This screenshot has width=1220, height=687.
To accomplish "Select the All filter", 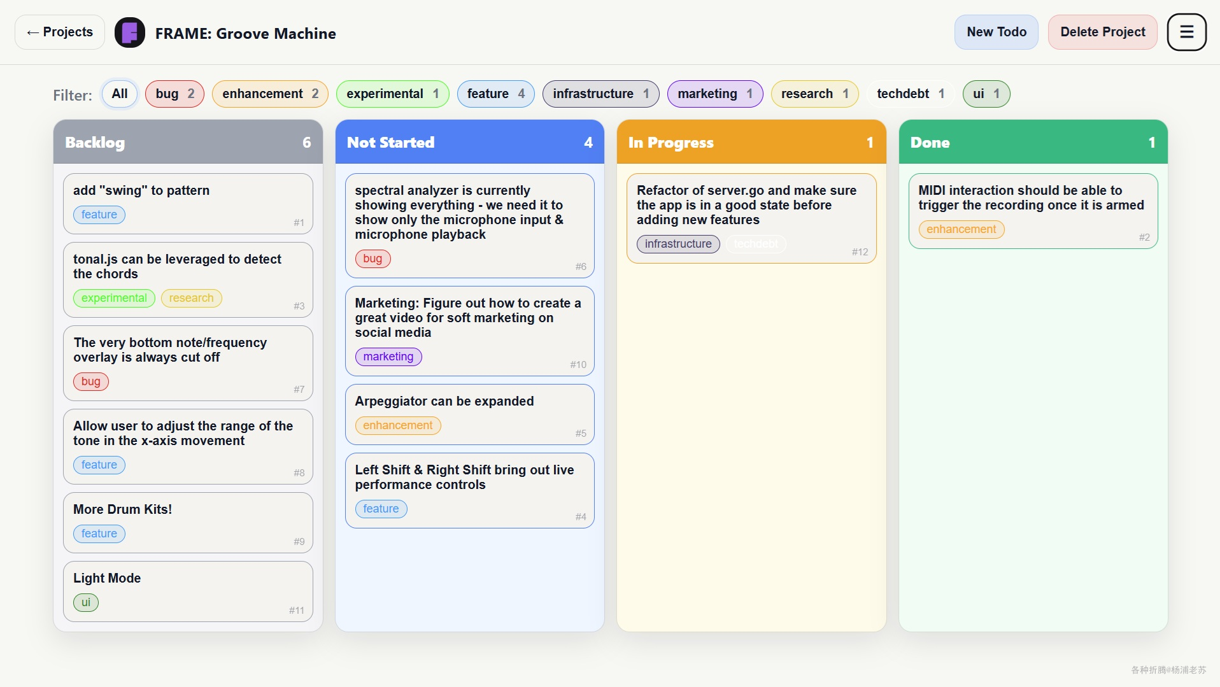I will coord(120,94).
